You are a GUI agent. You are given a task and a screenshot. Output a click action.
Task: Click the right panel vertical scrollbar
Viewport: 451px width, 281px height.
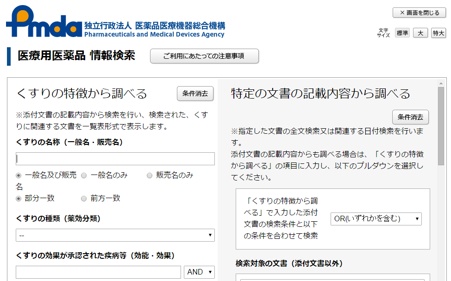coord(441,126)
